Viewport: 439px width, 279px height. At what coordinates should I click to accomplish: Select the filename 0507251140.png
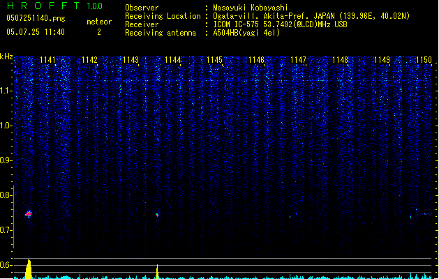[36, 19]
